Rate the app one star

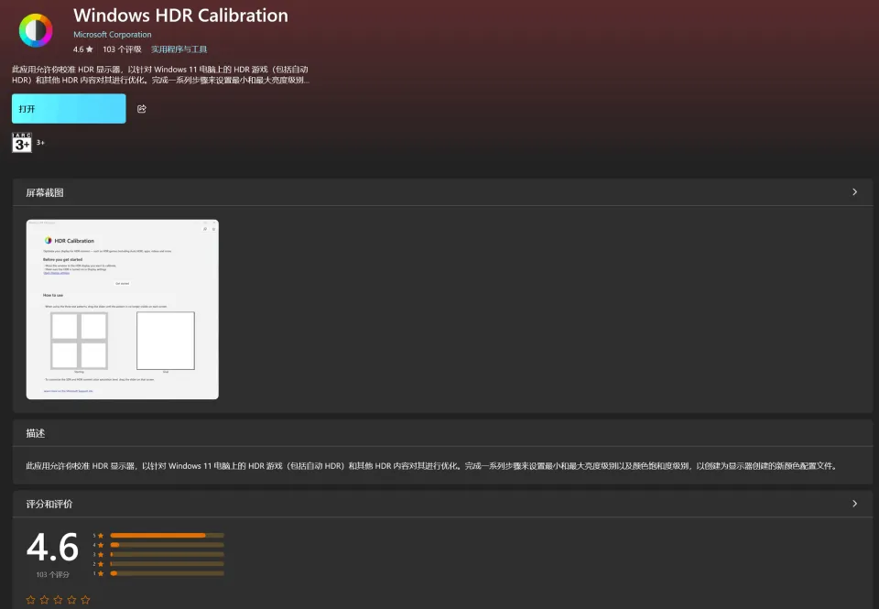[x=30, y=600]
